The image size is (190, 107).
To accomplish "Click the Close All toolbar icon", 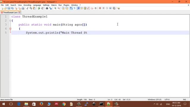I will (x=19, y=8).
